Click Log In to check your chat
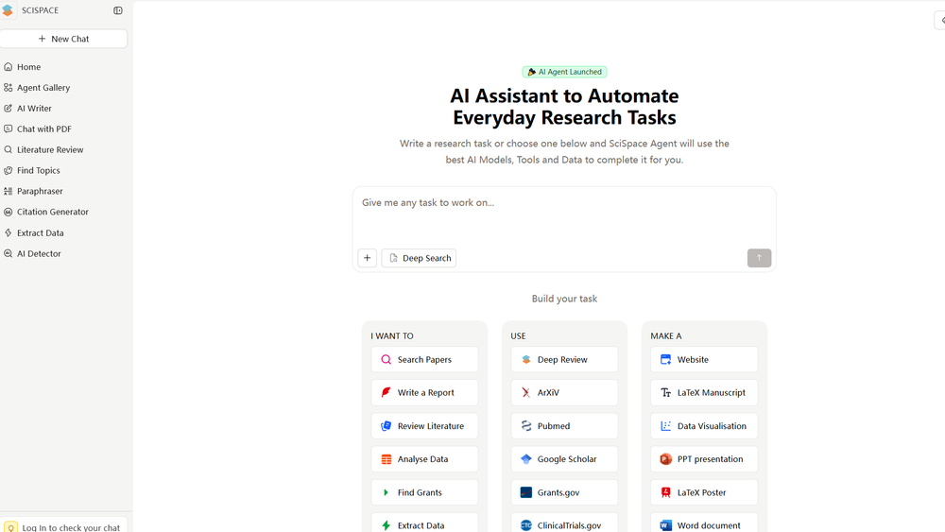Screen dimensions: 945x532 click(63, 525)
